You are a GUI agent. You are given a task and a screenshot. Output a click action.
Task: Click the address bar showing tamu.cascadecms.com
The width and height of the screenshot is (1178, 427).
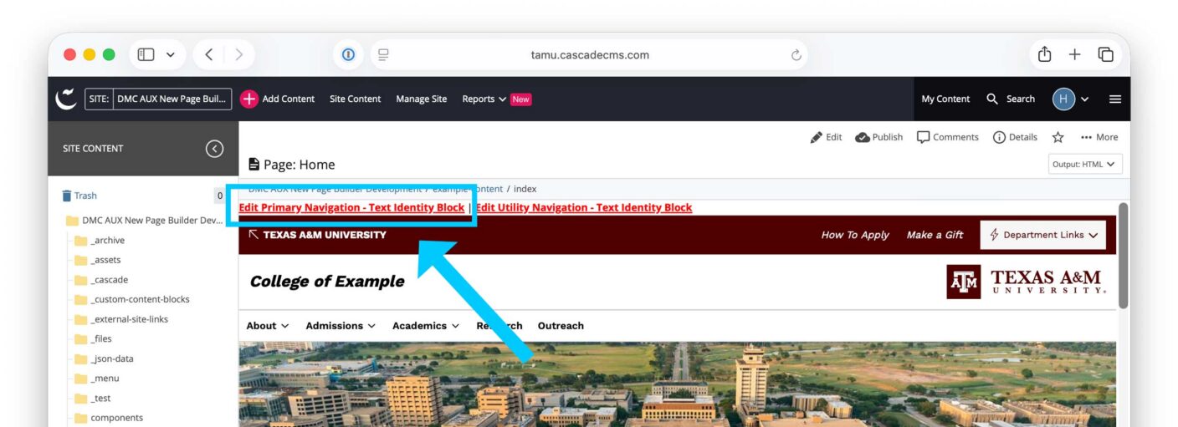coord(589,55)
